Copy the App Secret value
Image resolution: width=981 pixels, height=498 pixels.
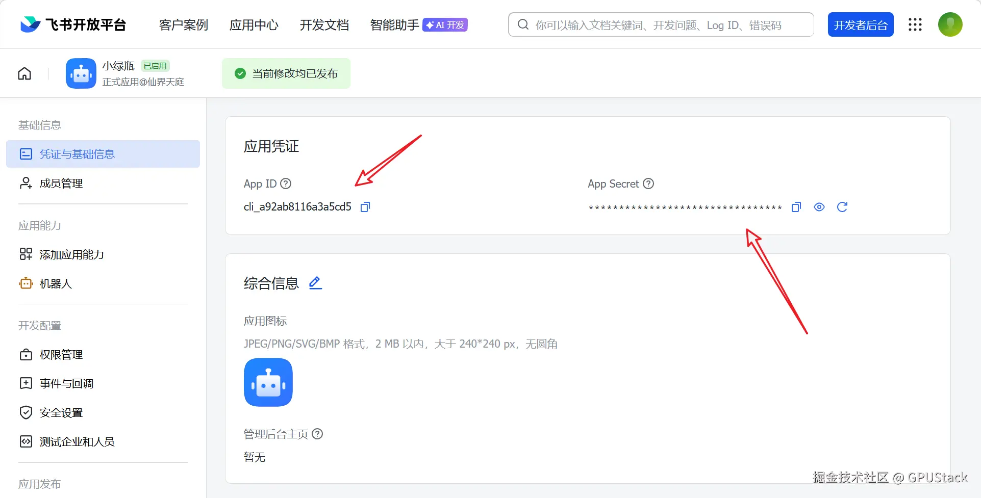coord(796,207)
